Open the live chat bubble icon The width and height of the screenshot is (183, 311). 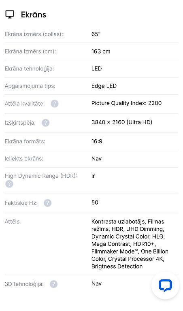(x=165, y=285)
